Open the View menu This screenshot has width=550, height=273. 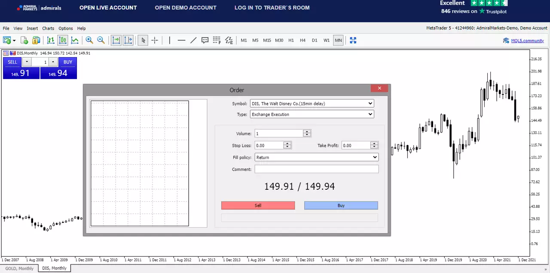tap(18, 28)
